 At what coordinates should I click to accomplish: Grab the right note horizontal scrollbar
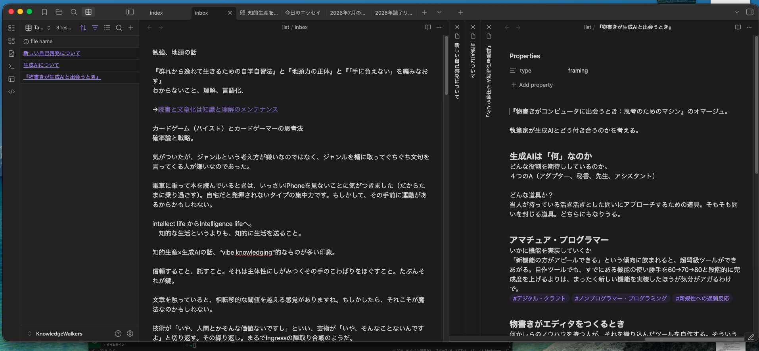click(x=694, y=339)
